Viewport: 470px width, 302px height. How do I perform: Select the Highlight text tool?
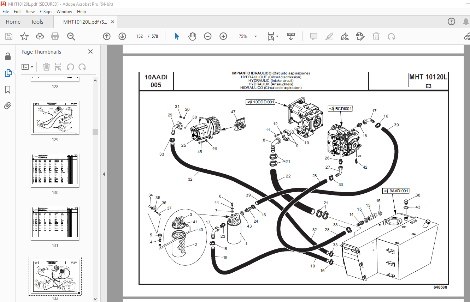(x=329, y=36)
